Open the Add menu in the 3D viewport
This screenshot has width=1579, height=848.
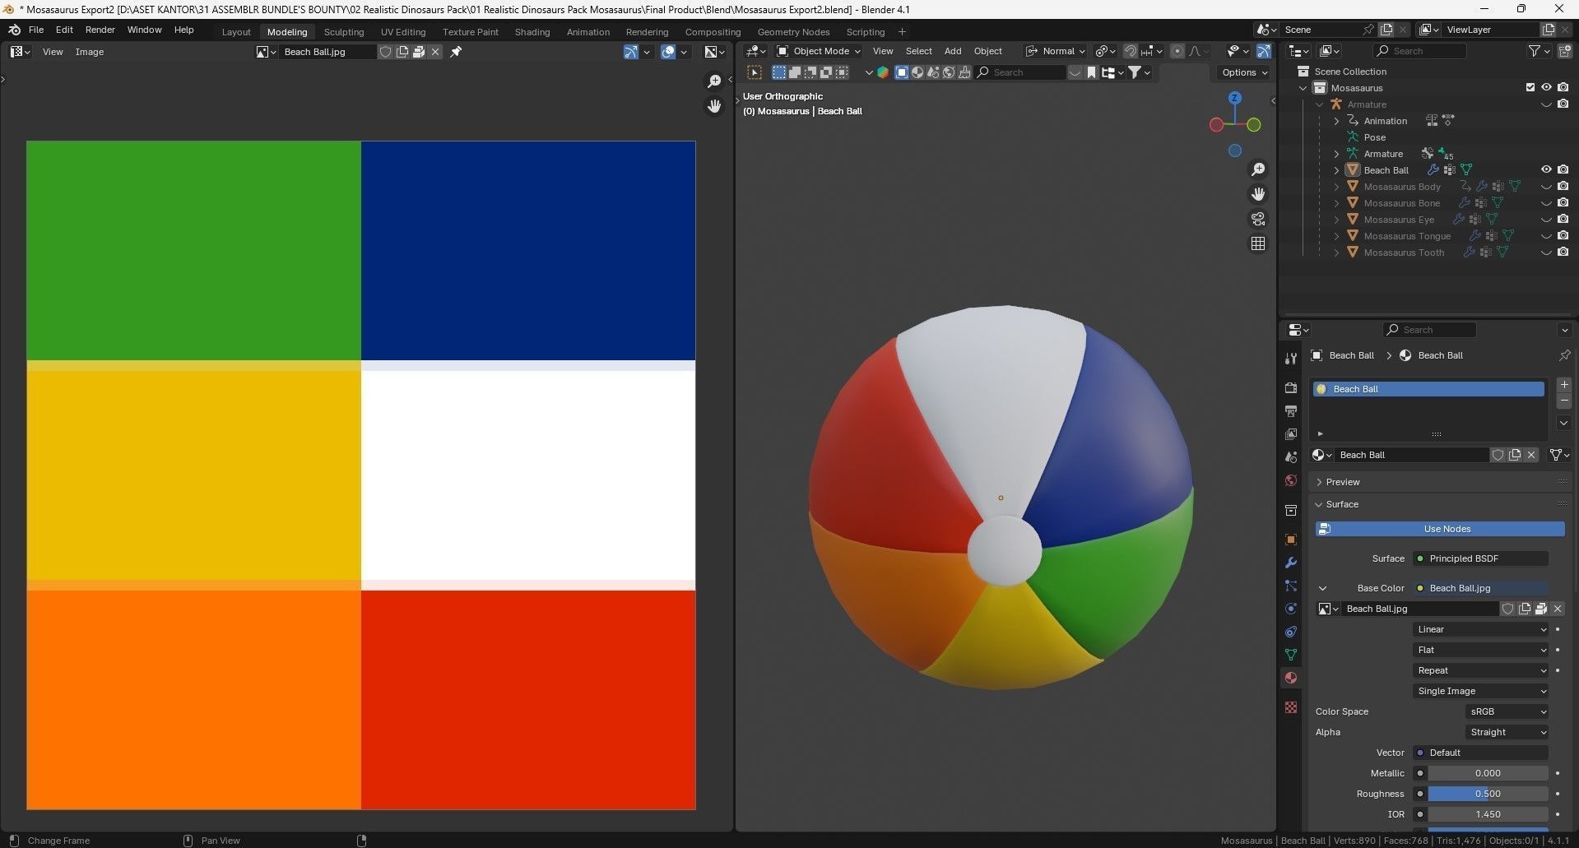point(953,51)
